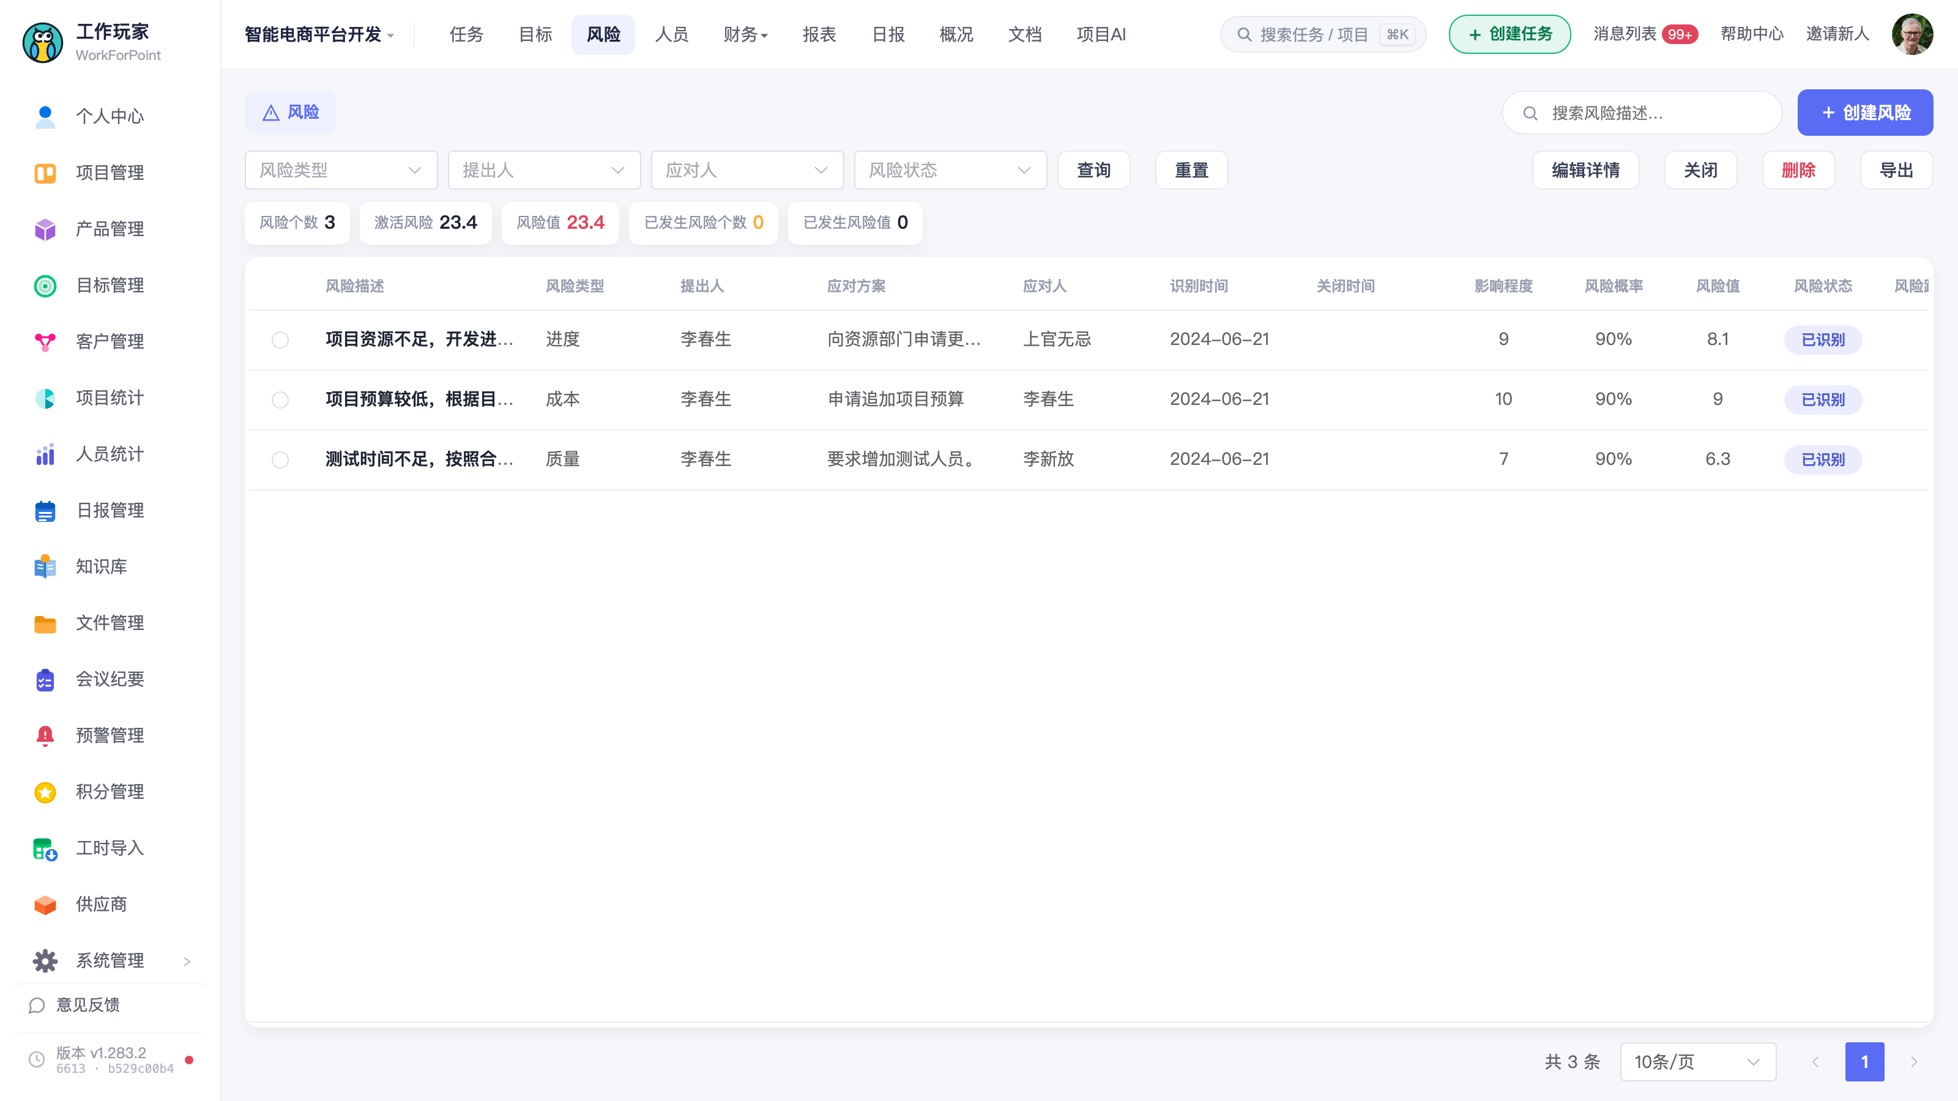Open the user avatar in top right

tap(1912, 34)
